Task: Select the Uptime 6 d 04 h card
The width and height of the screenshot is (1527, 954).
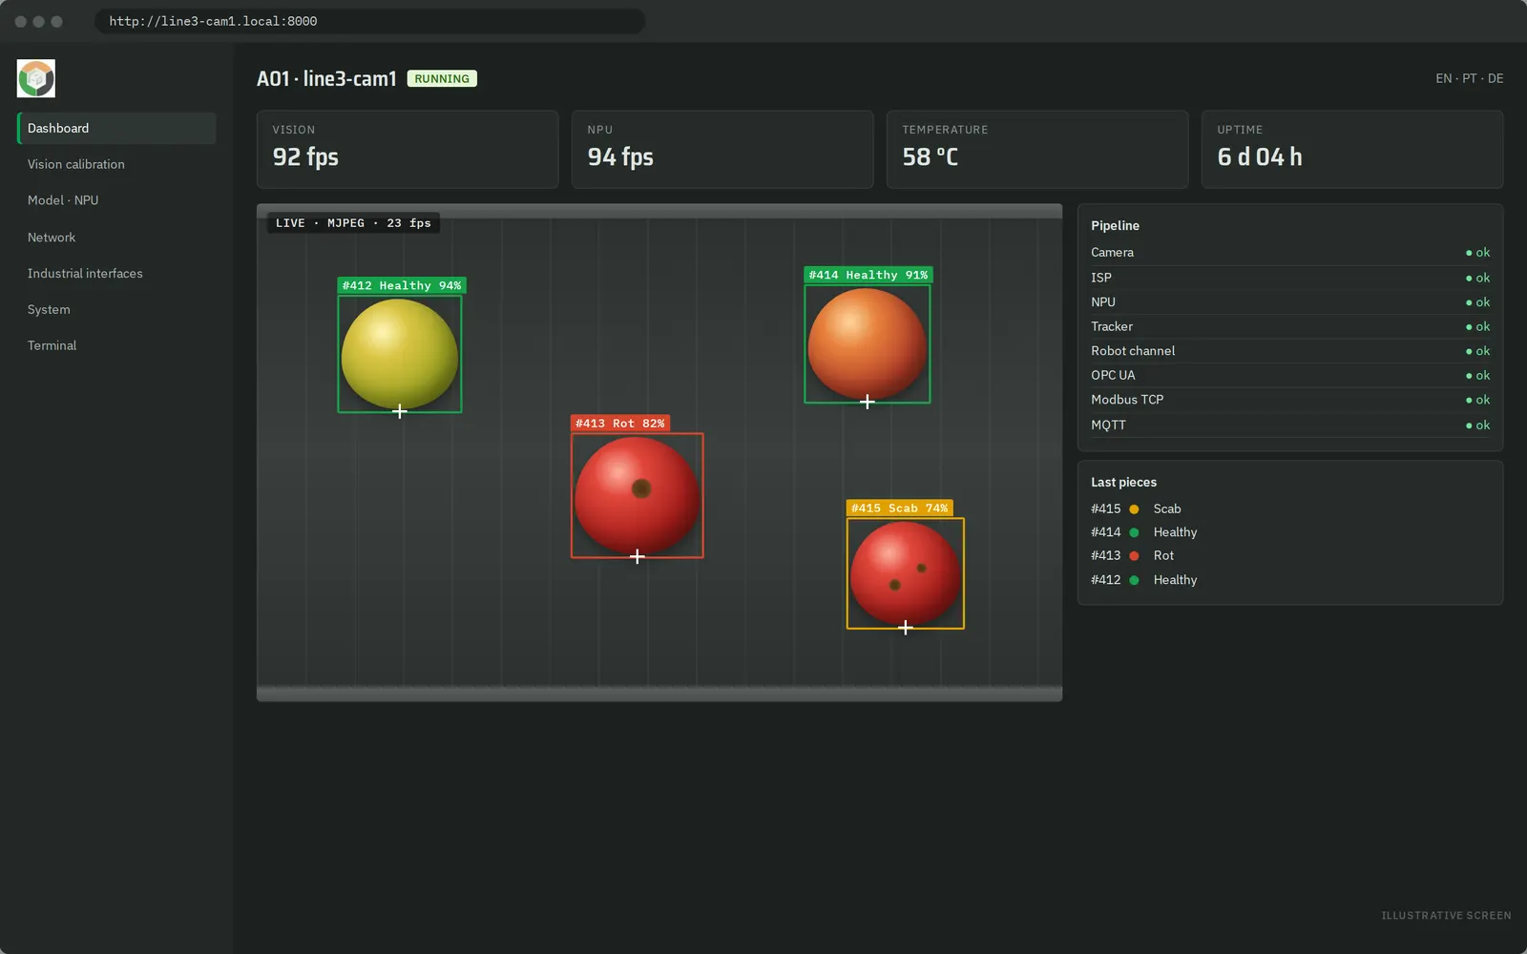Action: 1352,149
